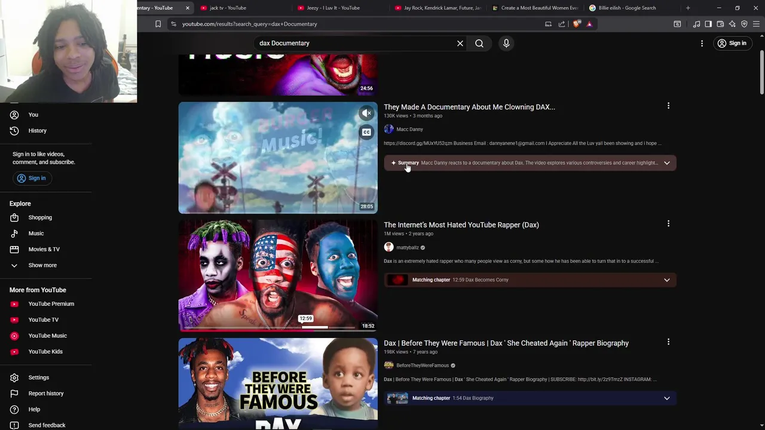Seek on the progress bar of the 18:52 thumbnail
The image size is (765, 430).
[x=278, y=327]
